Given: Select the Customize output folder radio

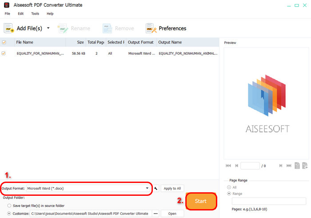Looking at the screenshot, I should click(x=9, y=214).
